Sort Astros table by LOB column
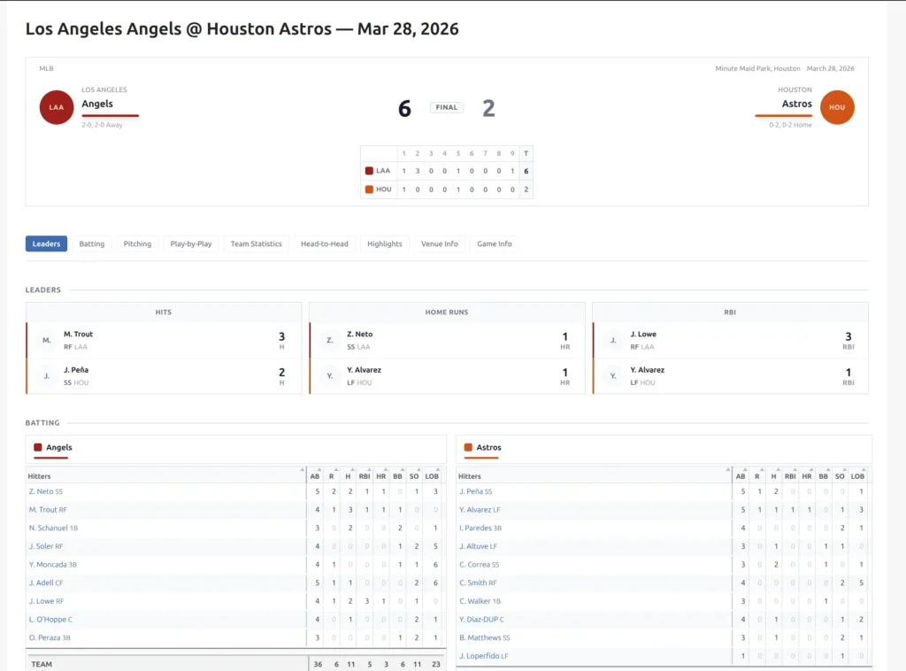This screenshot has width=906, height=671. tap(858, 476)
